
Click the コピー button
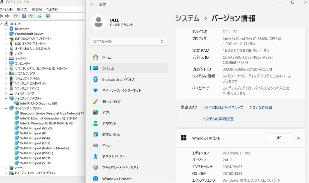pyautogui.click(x=279, y=138)
